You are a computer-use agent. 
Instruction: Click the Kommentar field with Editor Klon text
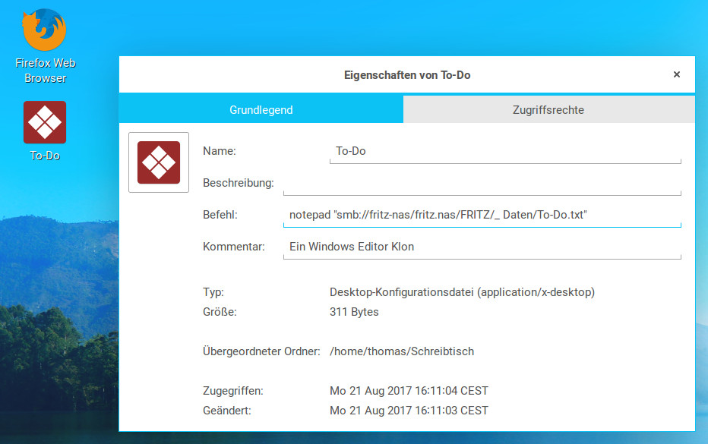pos(482,247)
